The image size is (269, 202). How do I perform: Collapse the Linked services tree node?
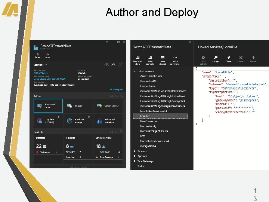point(135,71)
